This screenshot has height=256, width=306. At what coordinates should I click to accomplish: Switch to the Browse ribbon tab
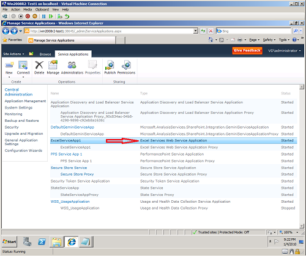(45, 54)
